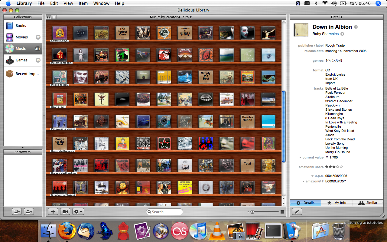Open Spotlight search in the menu bar
Image resolution: width=387 pixels, height=242 pixels.
[378, 3]
